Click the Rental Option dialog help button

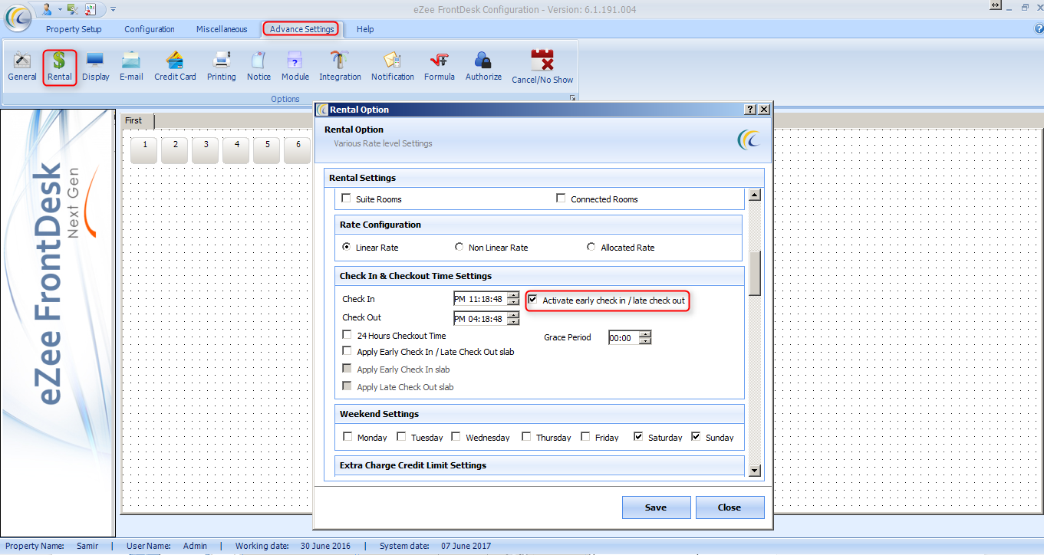(x=750, y=110)
